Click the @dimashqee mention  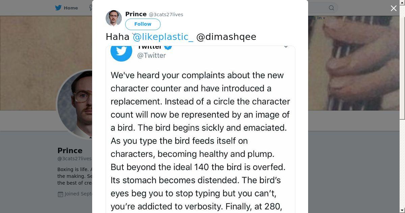(x=226, y=37)
